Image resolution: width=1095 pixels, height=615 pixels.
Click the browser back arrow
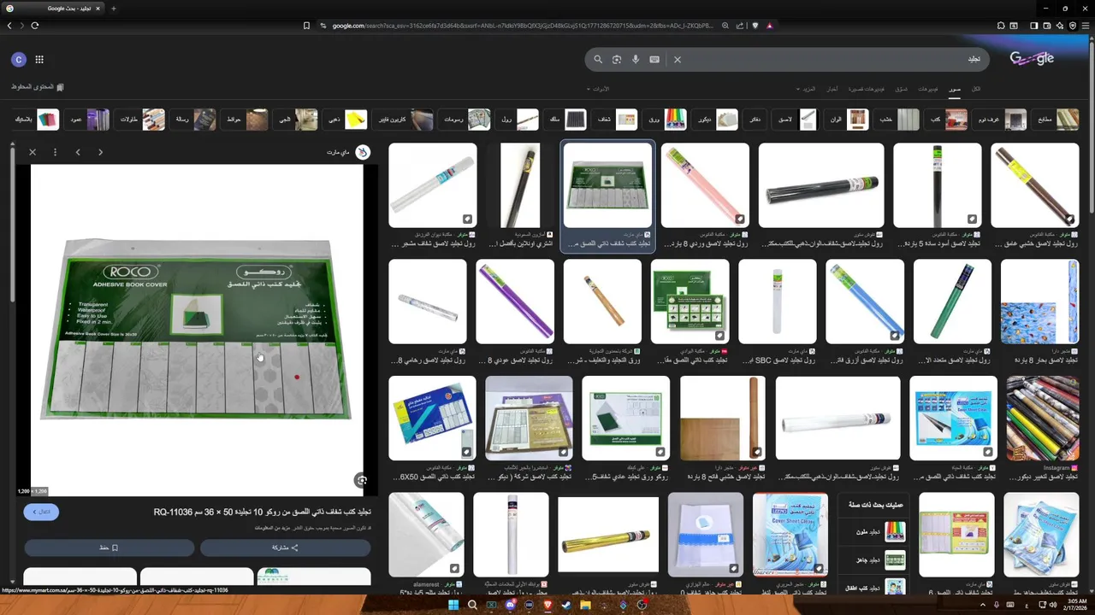pos(9,26)
